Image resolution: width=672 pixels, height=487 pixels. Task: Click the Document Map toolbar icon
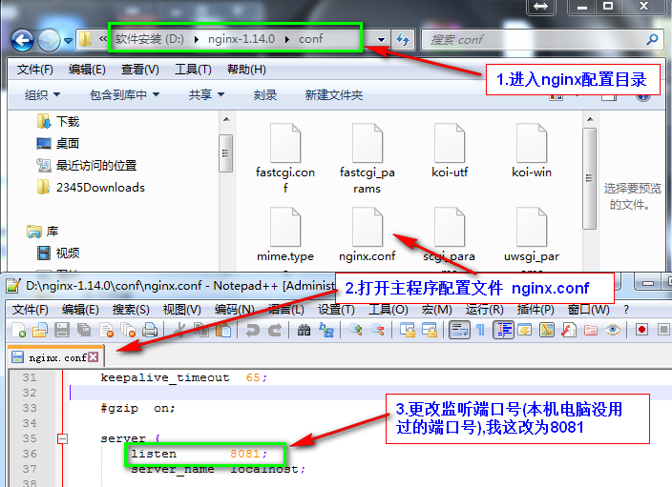[x=547, y=330]
